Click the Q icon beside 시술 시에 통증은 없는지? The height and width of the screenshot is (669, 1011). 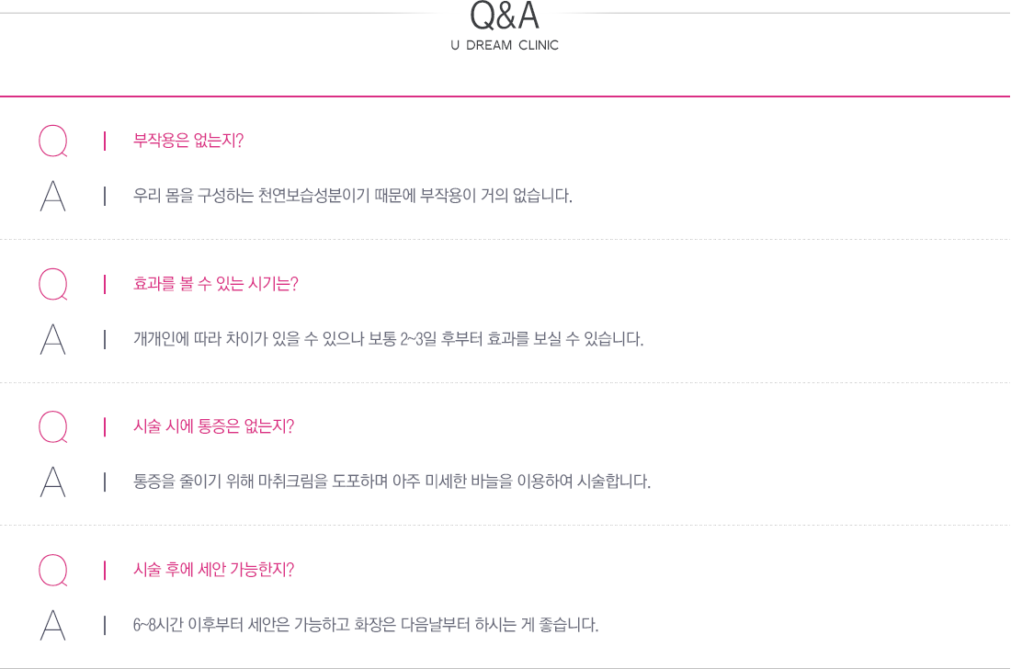click(x=53, y=426)
